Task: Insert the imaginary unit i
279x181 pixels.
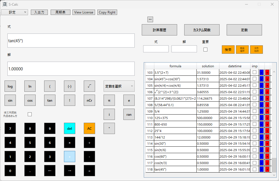Action: (109, 114)
